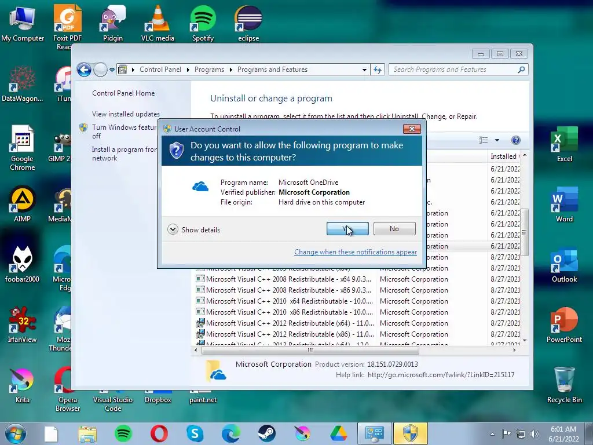The width and height of the screenshot is (593, 445).
Task: Open the Recycle Bin
Action: (x=564, y=385)
